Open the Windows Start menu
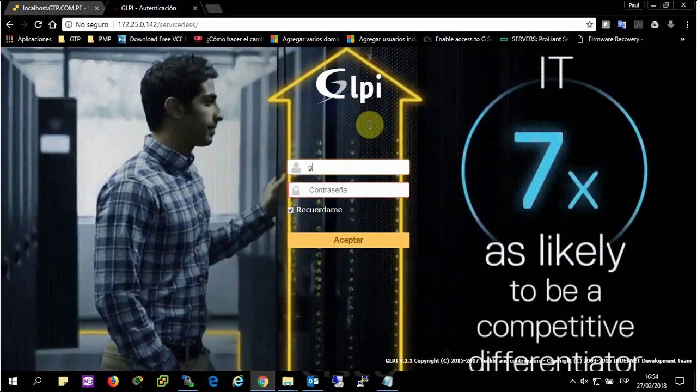697x392 pixels. pyautogui.click(x=13, y=381)
